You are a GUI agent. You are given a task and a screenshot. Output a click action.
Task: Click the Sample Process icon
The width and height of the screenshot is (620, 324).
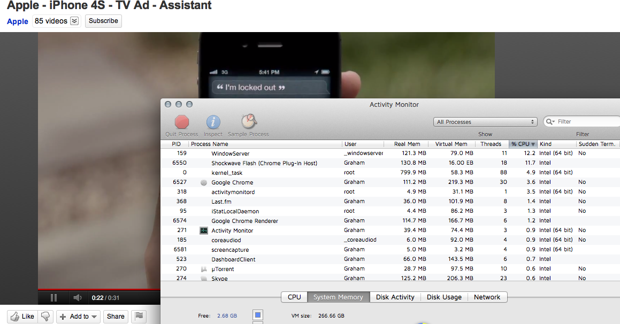coord(249,121)
